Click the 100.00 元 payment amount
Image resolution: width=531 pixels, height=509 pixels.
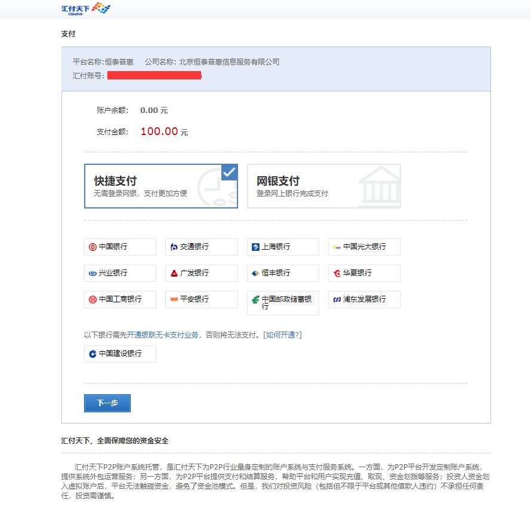(164, 131)
